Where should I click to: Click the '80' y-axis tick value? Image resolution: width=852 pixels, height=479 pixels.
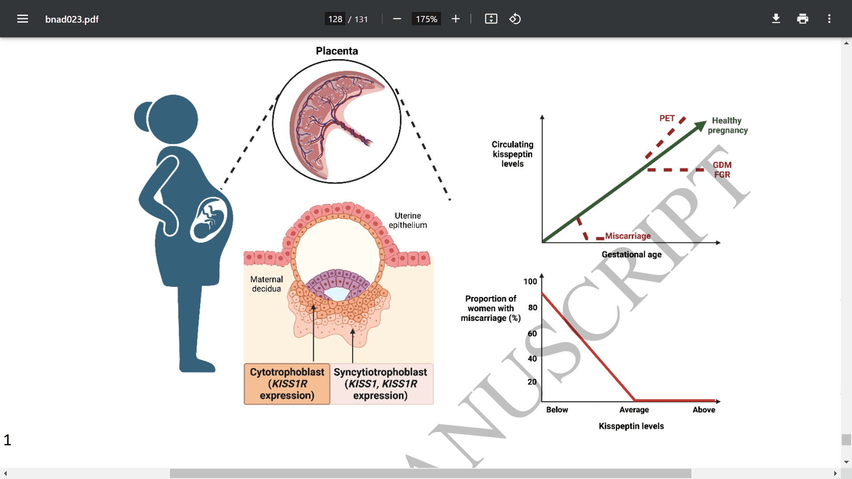pos(532,308)
